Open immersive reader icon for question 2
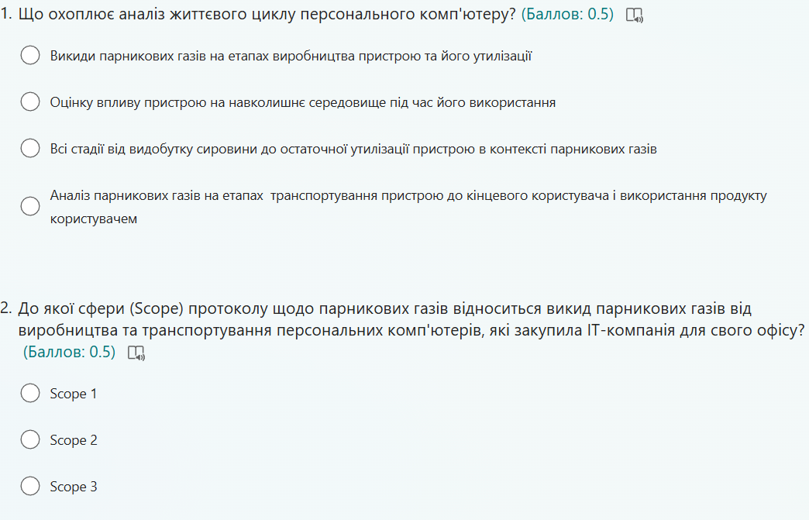This screenshot has width=809, height=520. pyautogui.click(x=136, y=353)
